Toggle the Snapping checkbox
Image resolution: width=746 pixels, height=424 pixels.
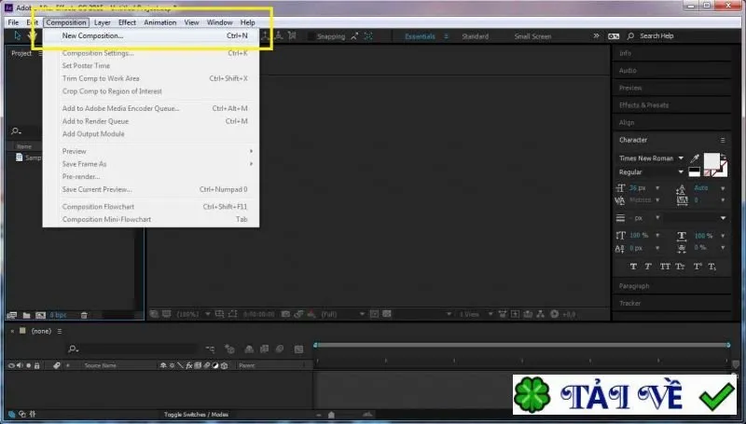(x=311, y=36)
